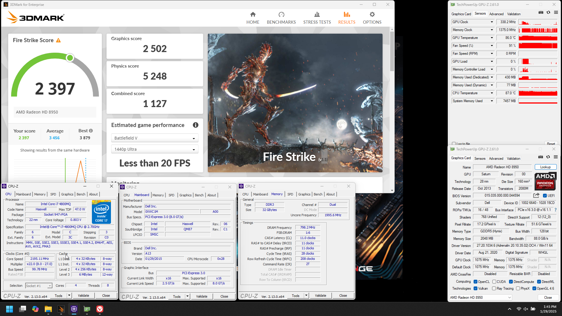Toggle the Vulkan checkbox

[x=476, y=288]
